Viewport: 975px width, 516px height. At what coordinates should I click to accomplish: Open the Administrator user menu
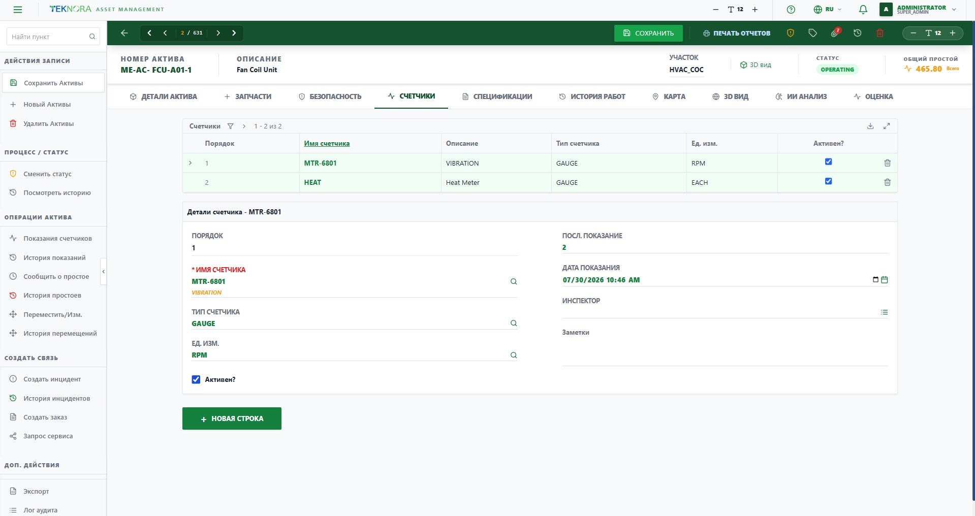[x=919, y=10]
